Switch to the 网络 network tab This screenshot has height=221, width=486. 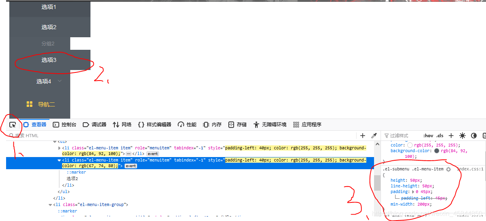coord(122,125)
